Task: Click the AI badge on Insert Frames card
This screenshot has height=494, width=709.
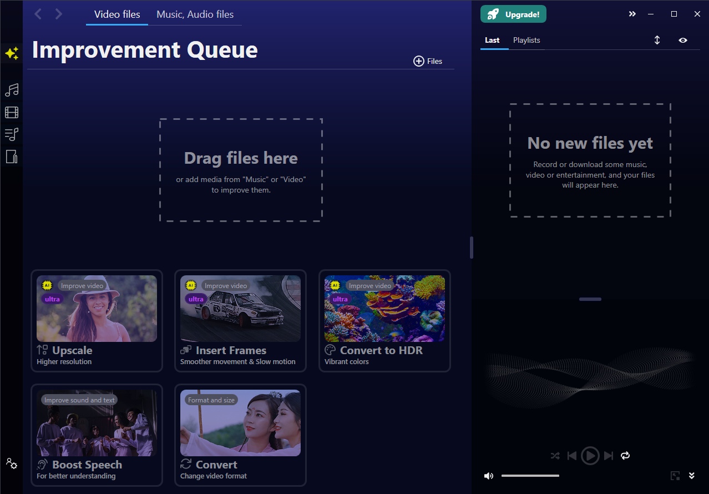Action: click(x=191, y=286)
